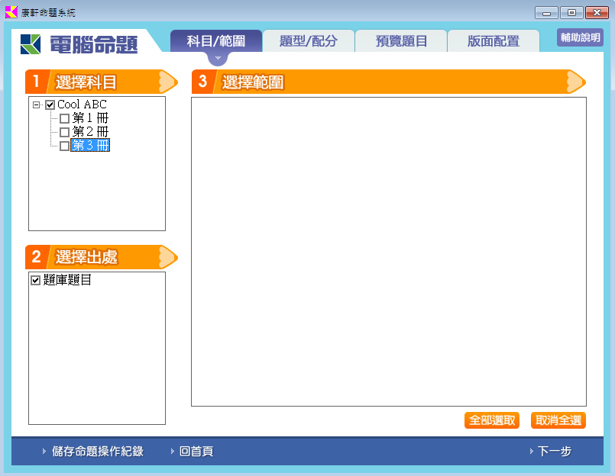615x476 pixels.
Task: Select the 第 3 冊 tree item
Action: click(90, 146)
